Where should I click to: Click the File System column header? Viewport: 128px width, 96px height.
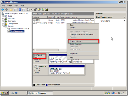66,17
